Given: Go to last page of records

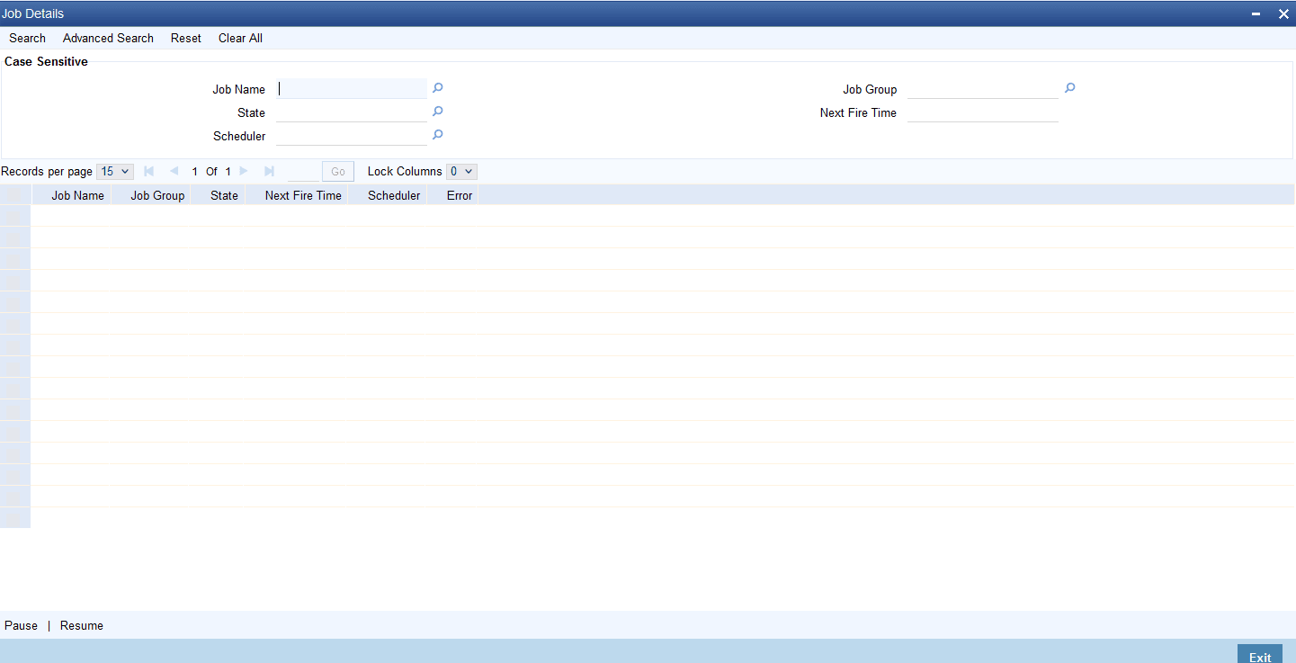Looking at the screenshot, I should click(269, 171).
